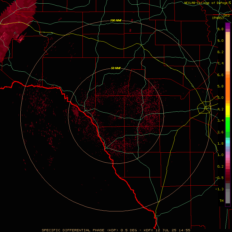Click the SPECIFIC DIFFERENTIAL PHASE (KDP) caption
The height and width of the screenshot is (232, 232).
click(x=80, y=230)
